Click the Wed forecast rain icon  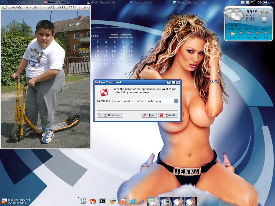(x=266, y=33)
